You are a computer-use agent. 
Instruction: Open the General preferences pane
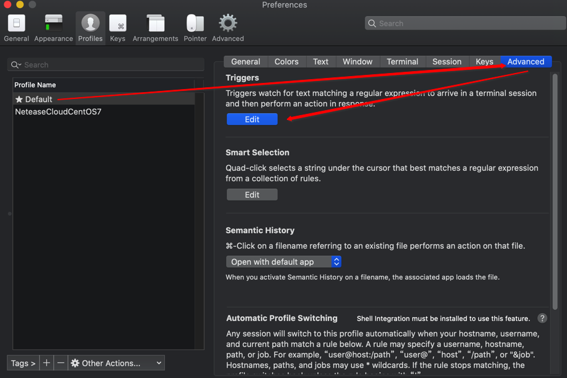click(16, 28)
